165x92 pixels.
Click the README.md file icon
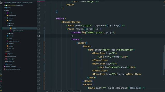6,61
